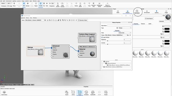Open Material menu in Material Graph
The height and width of the screenshot is (96, 172).
23,18
